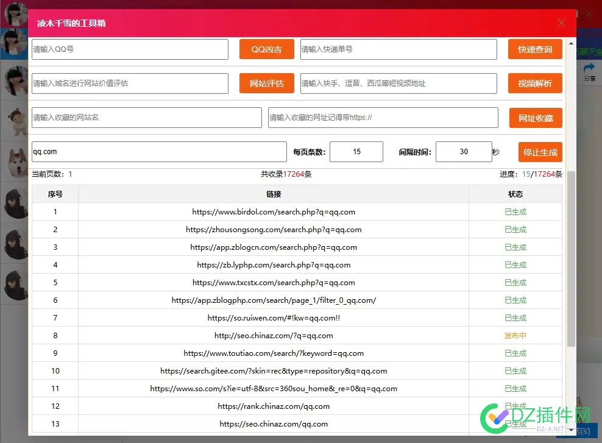Focus the QQ number input field
Screen dimensions: 602x443
[130, 49]
